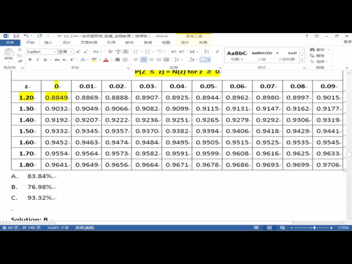
Task: Expand the borders dropdown arrow
Action: (x=209, y=60)
